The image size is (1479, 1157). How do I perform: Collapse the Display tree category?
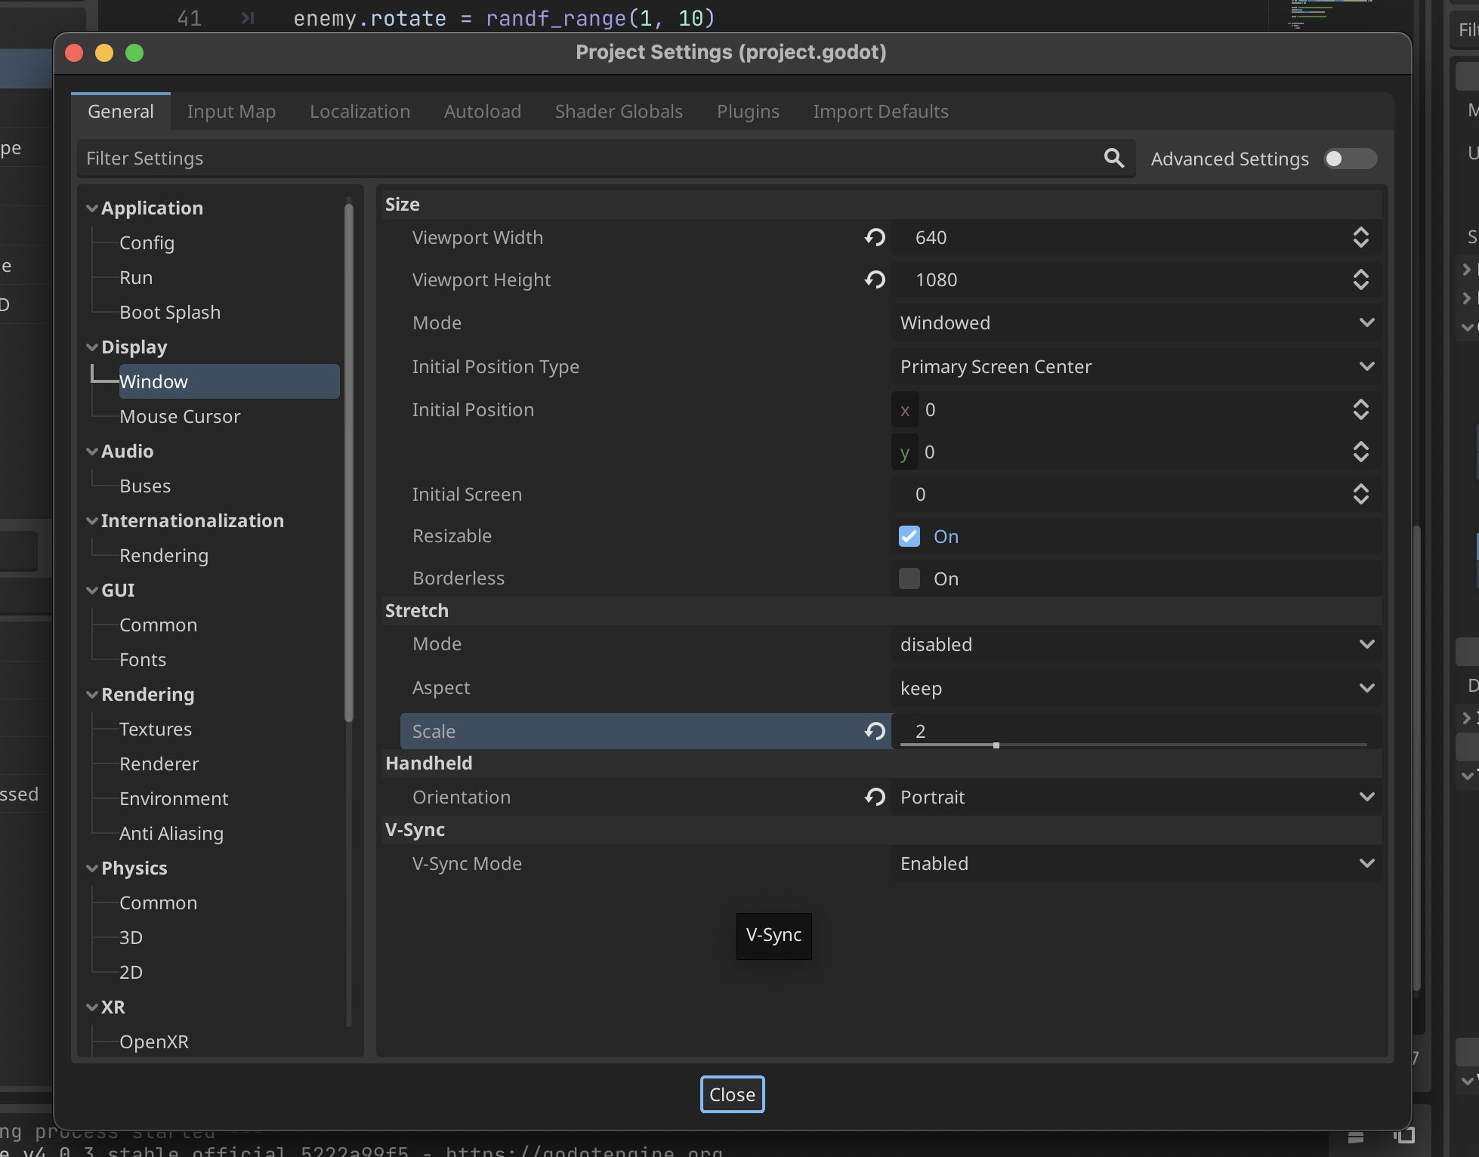tap(92, 347)
